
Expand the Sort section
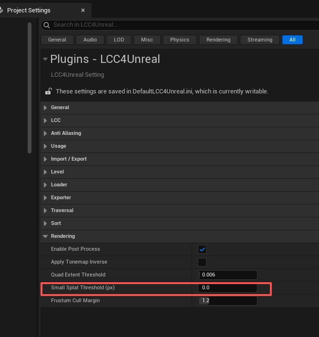click(45, 224)
